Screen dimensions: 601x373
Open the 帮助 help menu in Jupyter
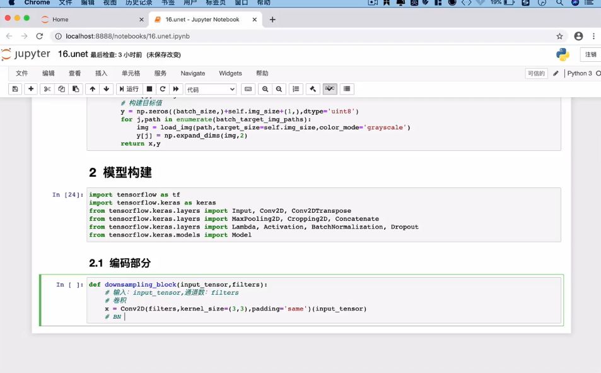[x=262, y=73]
